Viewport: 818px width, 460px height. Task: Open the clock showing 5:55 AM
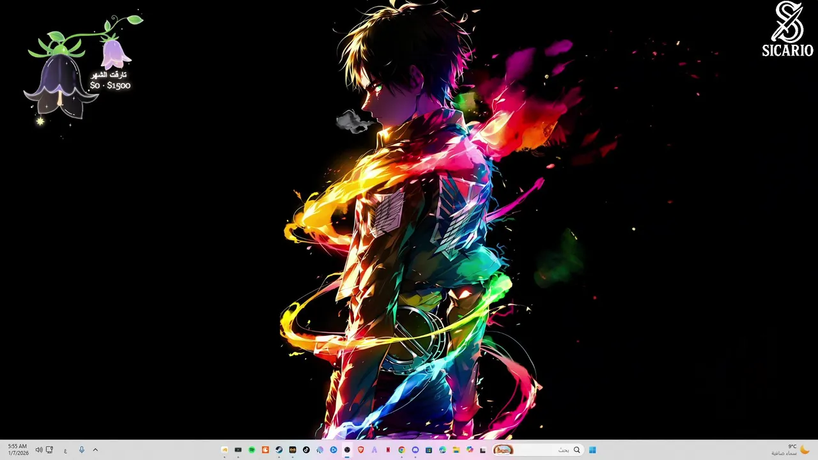(18, 450)
